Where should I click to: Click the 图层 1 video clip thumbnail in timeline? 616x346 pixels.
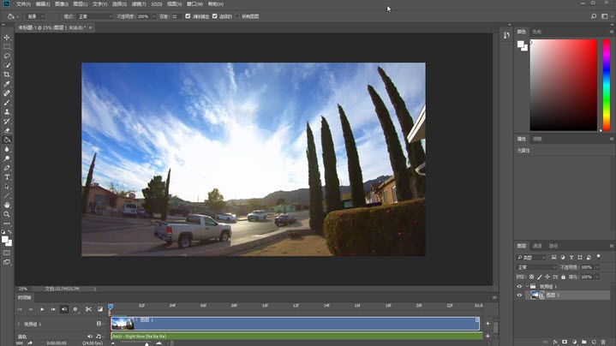click(123, 324)
